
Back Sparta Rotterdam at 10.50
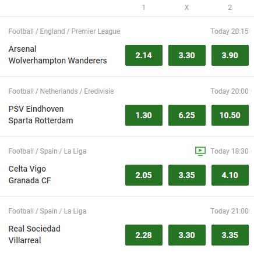(230, 115)
